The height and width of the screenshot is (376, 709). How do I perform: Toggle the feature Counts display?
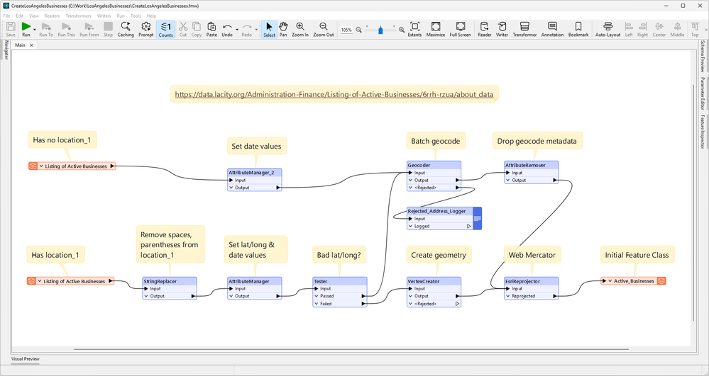pos(165,28)
